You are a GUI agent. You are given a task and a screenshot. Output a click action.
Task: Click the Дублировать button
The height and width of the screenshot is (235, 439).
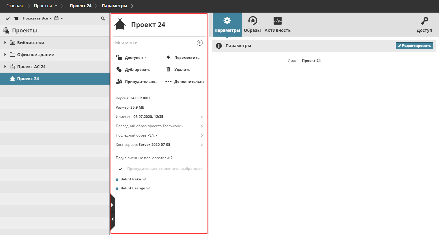[x=133, y=70]
